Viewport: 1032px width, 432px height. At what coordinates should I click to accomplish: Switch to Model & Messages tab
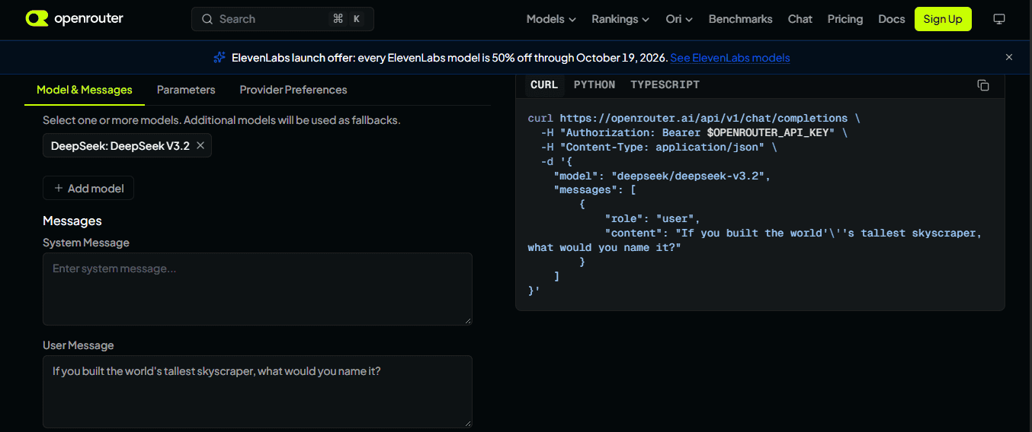pyautogui.click(x=85, y=90)
